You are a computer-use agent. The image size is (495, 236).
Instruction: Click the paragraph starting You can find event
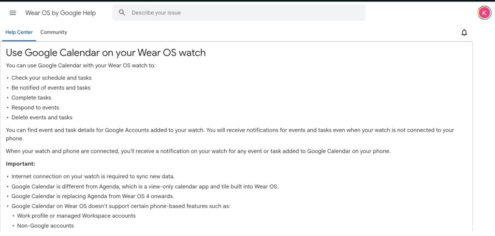coord(230,134)
